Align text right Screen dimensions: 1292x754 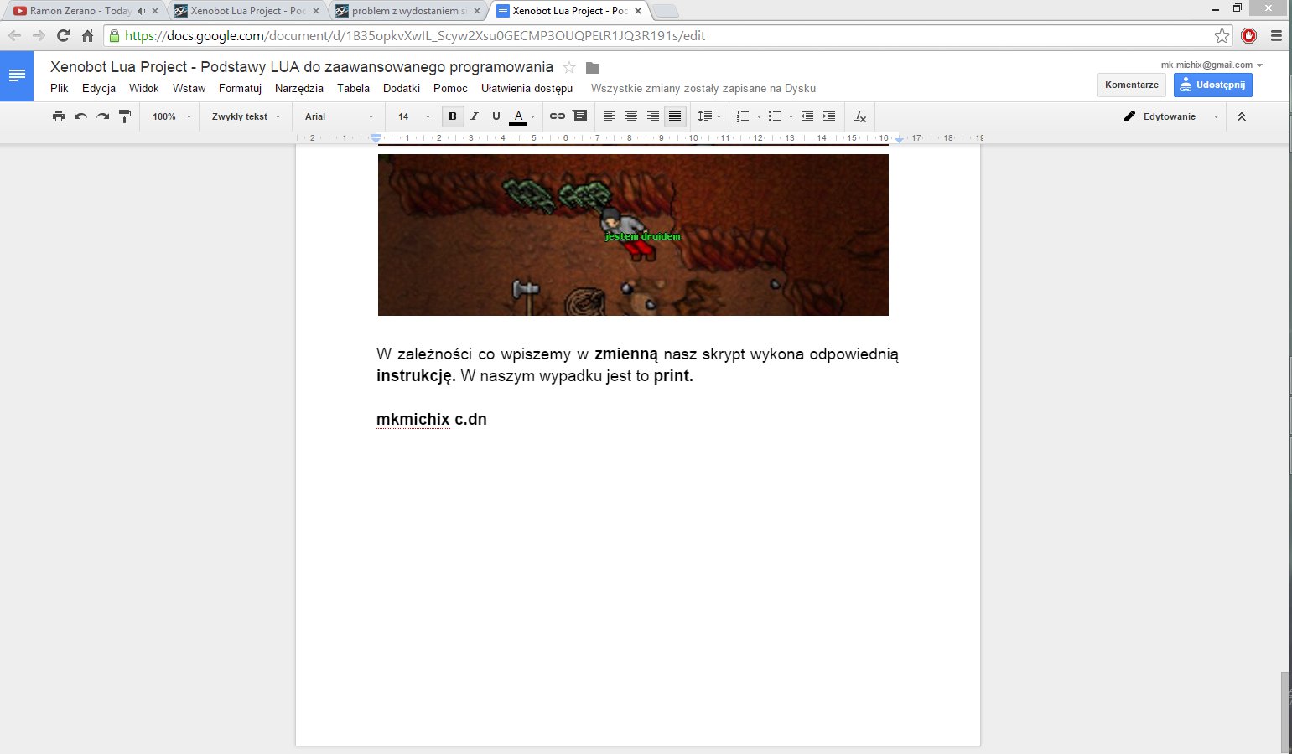pos(653,116)
